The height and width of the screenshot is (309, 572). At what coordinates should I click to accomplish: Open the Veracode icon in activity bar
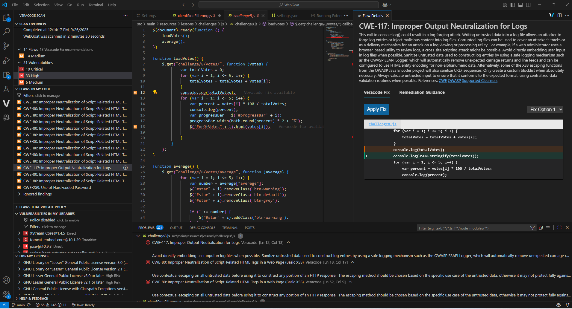click(x=6, y=103)
